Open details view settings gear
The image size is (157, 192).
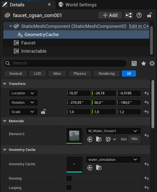[152, 63]
